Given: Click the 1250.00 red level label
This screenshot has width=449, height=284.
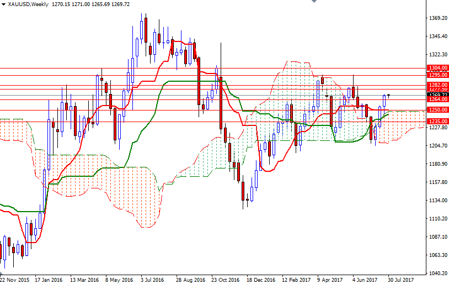Looking at the screenshot, I should click(437, 110).
